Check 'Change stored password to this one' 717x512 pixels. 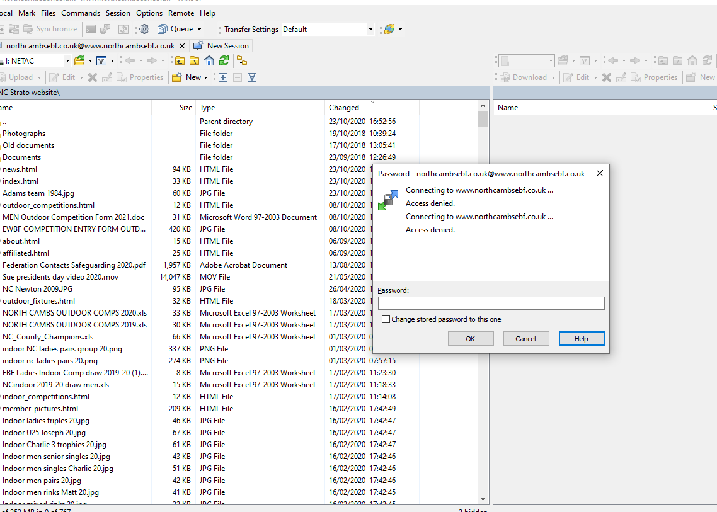(386, 319)
